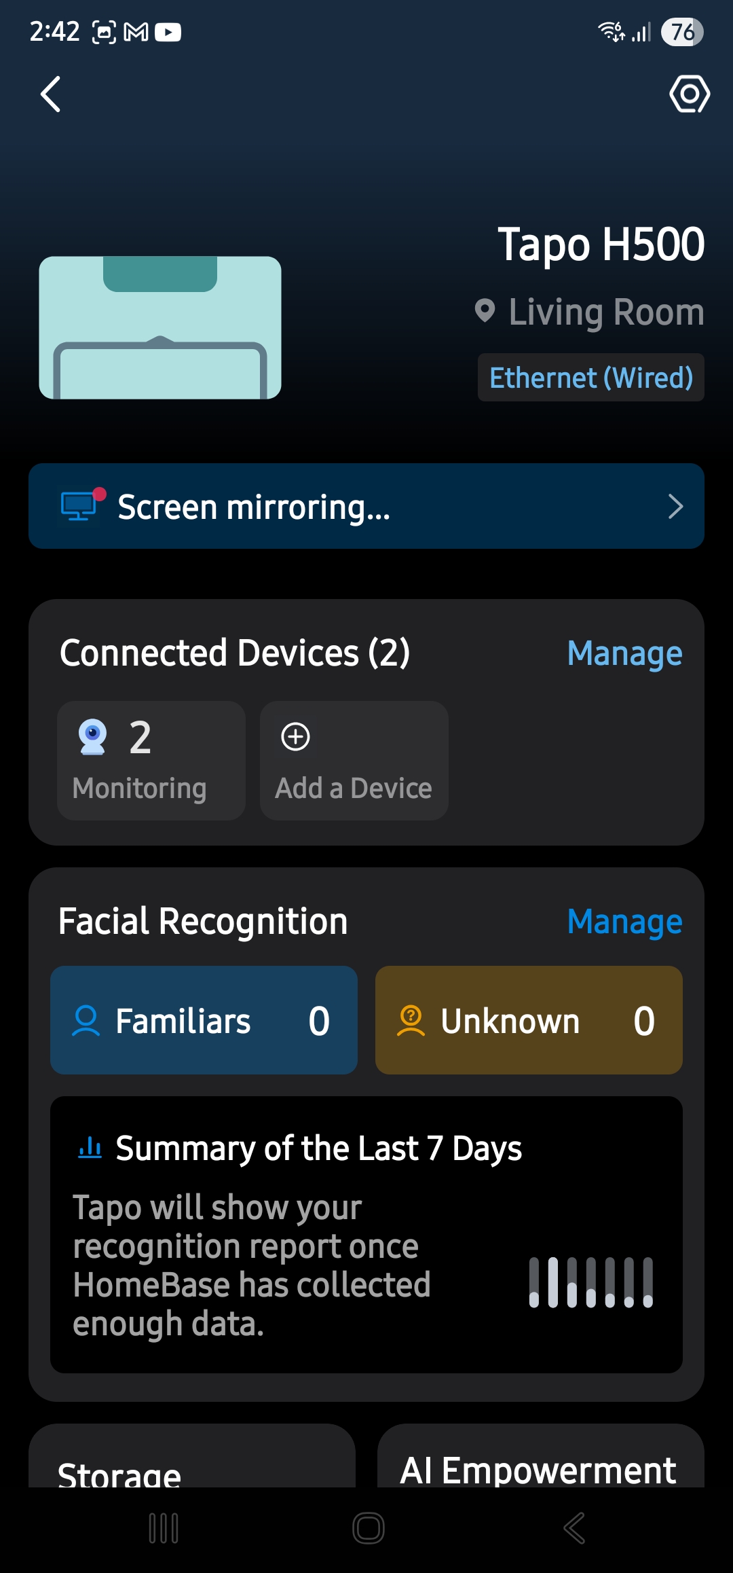
Task: Tap the back arrow at top left
Action: click(51, 94)
